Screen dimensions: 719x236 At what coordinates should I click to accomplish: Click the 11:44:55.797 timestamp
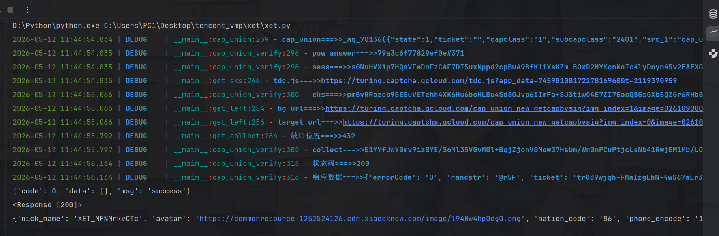(86, 150)
